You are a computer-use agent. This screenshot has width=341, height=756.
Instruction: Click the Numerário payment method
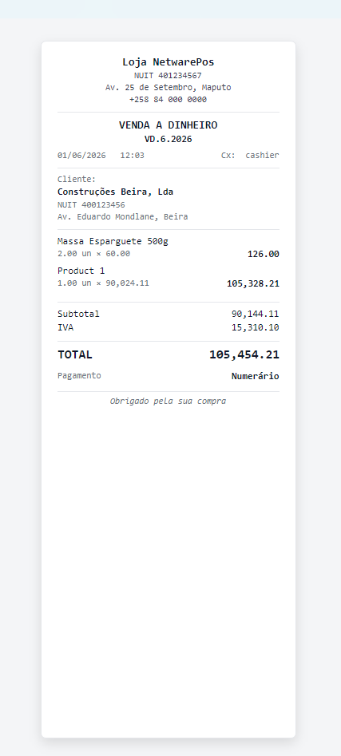point(255,376)
